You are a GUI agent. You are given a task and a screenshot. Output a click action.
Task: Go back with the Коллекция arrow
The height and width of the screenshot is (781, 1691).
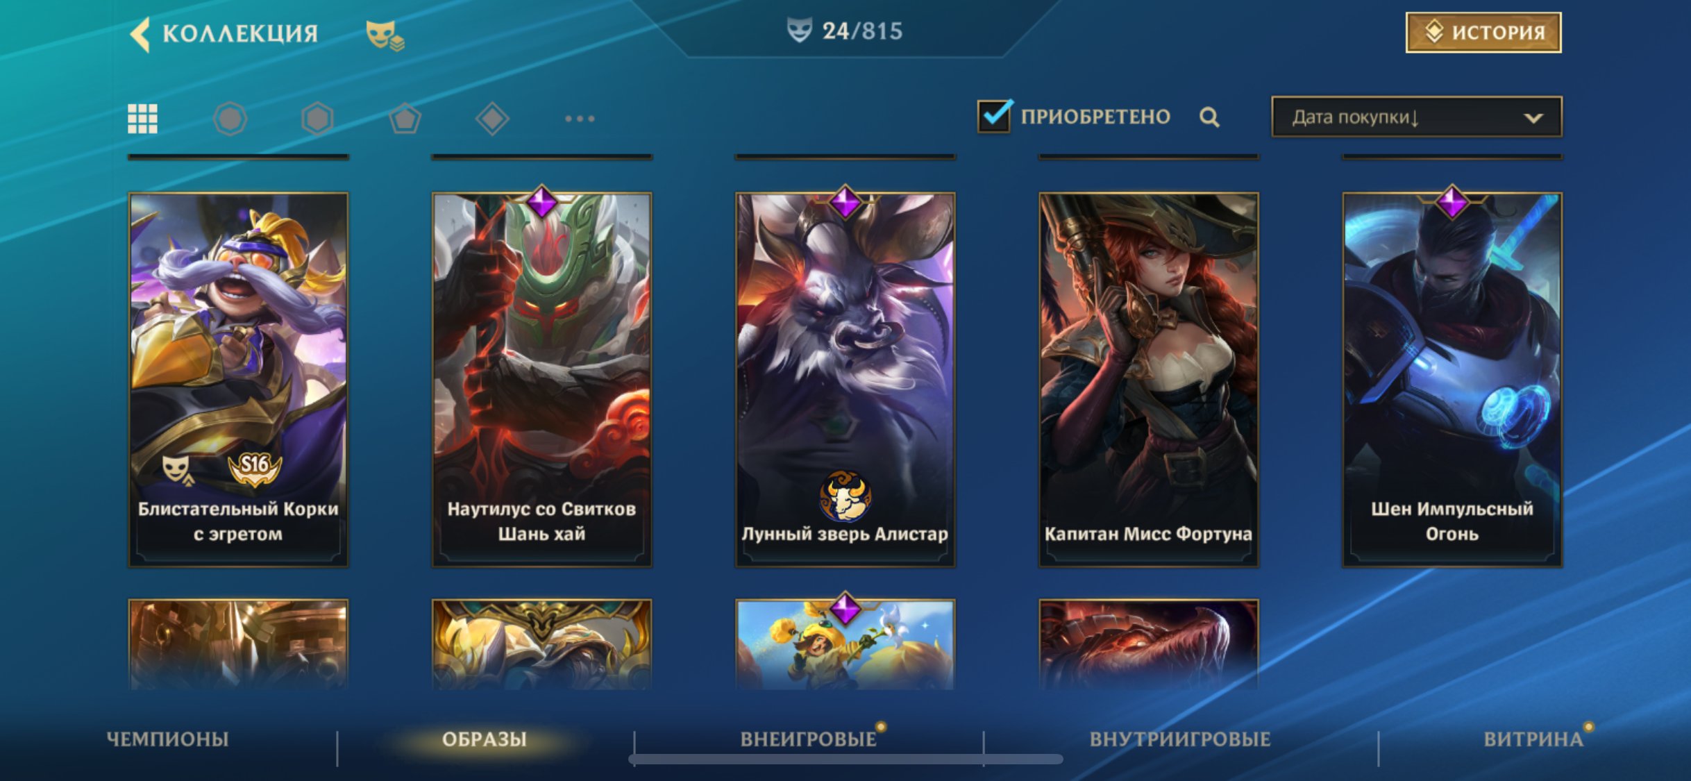pos(140,33)
